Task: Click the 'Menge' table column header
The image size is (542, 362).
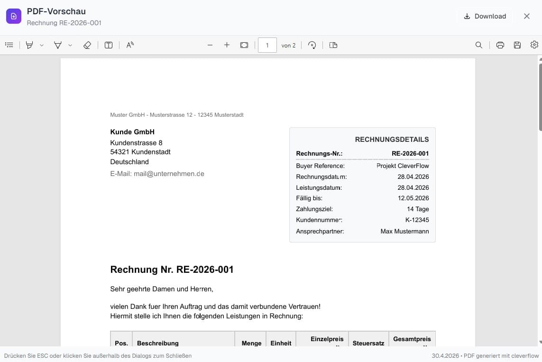Action: [x=252, y=343]
